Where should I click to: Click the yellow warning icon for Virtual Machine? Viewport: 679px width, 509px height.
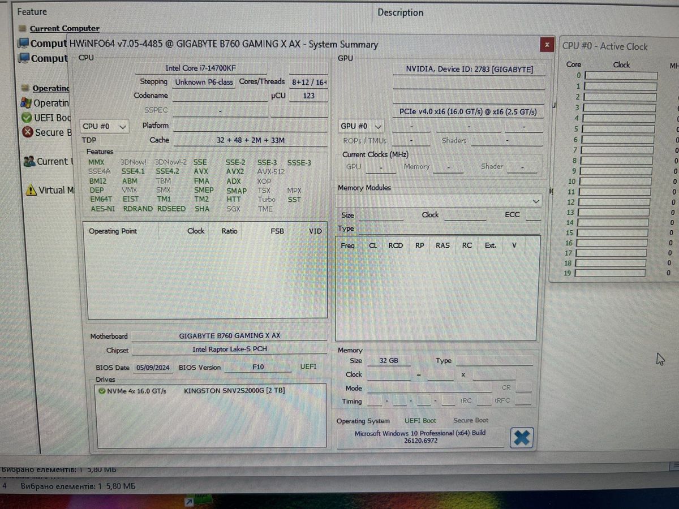pos(31,191)
